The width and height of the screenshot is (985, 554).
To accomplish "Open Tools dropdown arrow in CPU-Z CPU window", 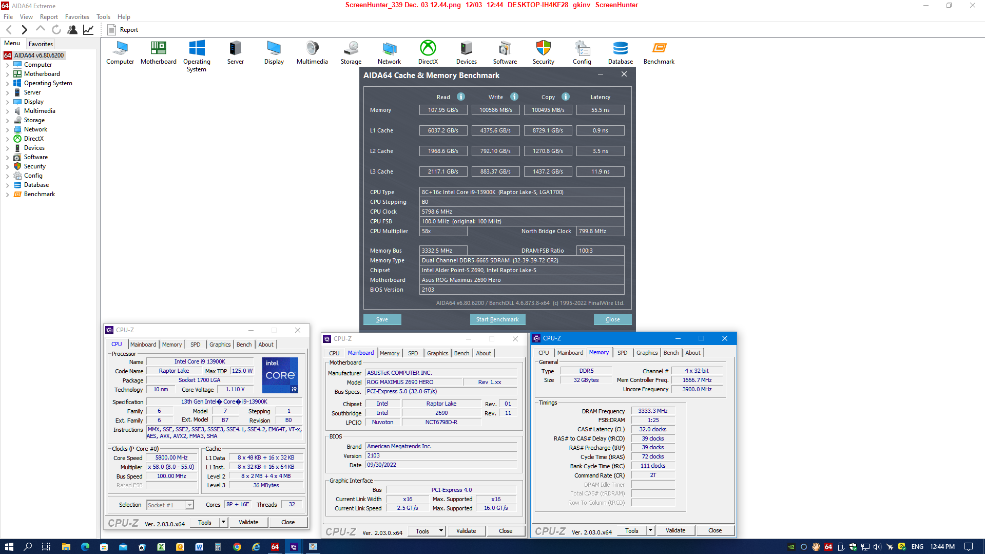I will point(223,522).
